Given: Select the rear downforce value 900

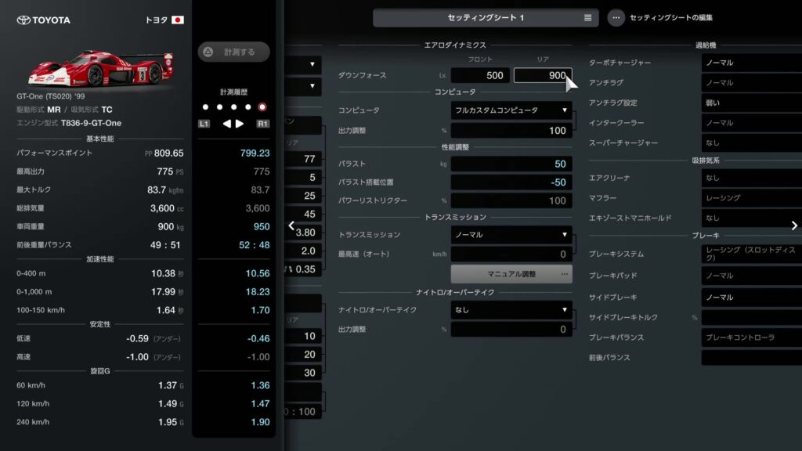Looking at the screenshot, I should click(x=543, y=76).
